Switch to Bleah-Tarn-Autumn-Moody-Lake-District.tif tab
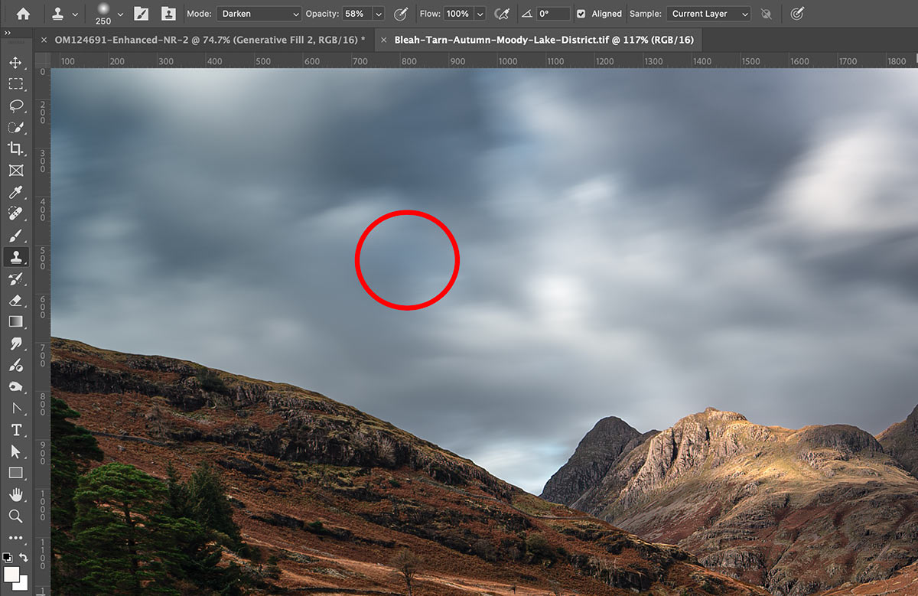 543,40
